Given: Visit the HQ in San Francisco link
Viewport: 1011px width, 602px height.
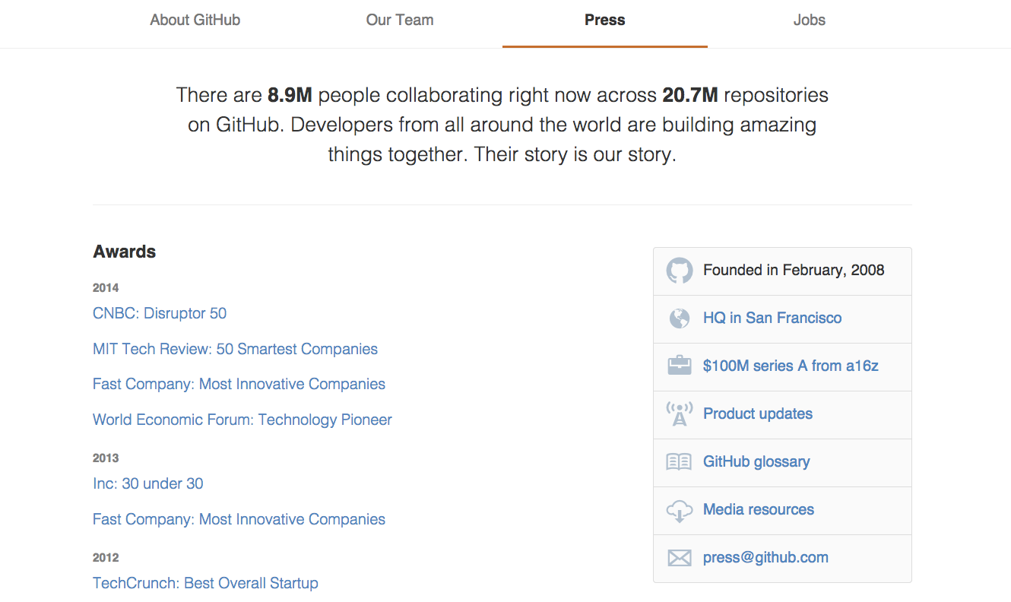Looking at the screenshot, I should coord(772,318).
